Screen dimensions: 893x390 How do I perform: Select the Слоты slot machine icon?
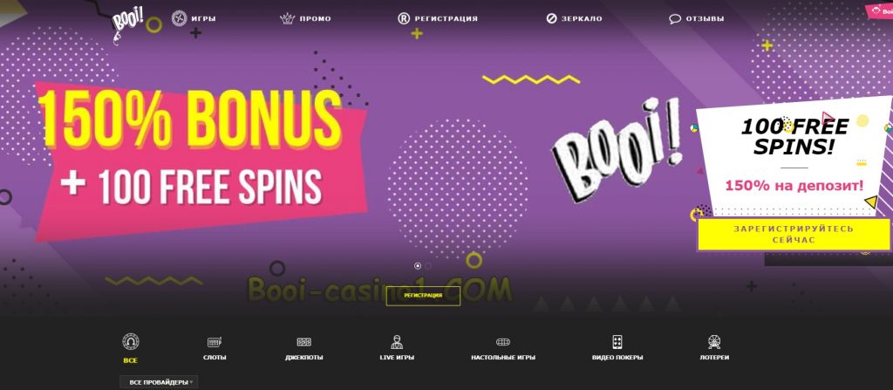coord(215,342)
